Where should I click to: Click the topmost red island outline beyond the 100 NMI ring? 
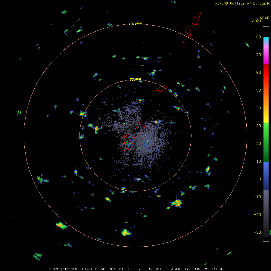coord(197,19)
